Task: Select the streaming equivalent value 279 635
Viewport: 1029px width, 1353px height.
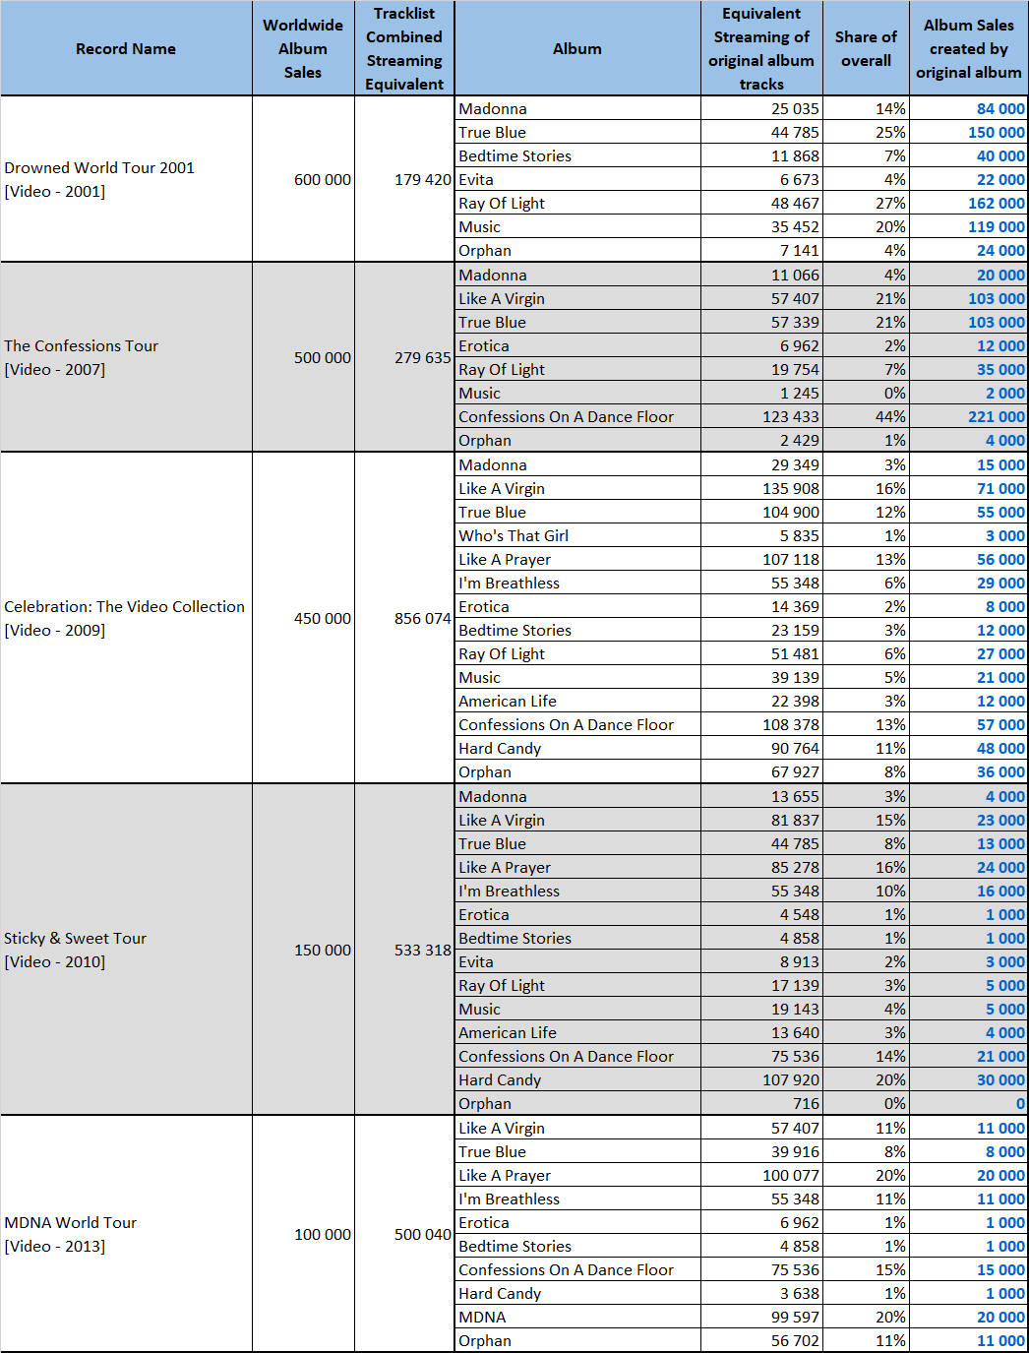Action: [x=404, y=357]
